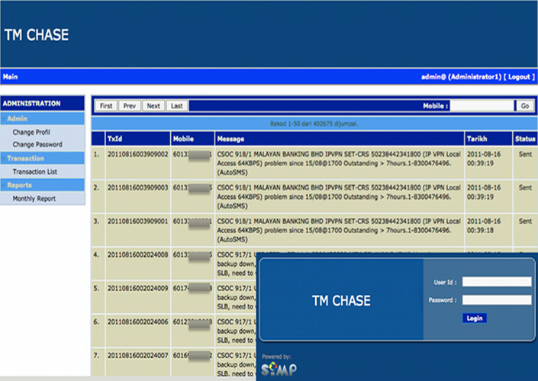Go to the Prev page of records

[x=130, y=106]
